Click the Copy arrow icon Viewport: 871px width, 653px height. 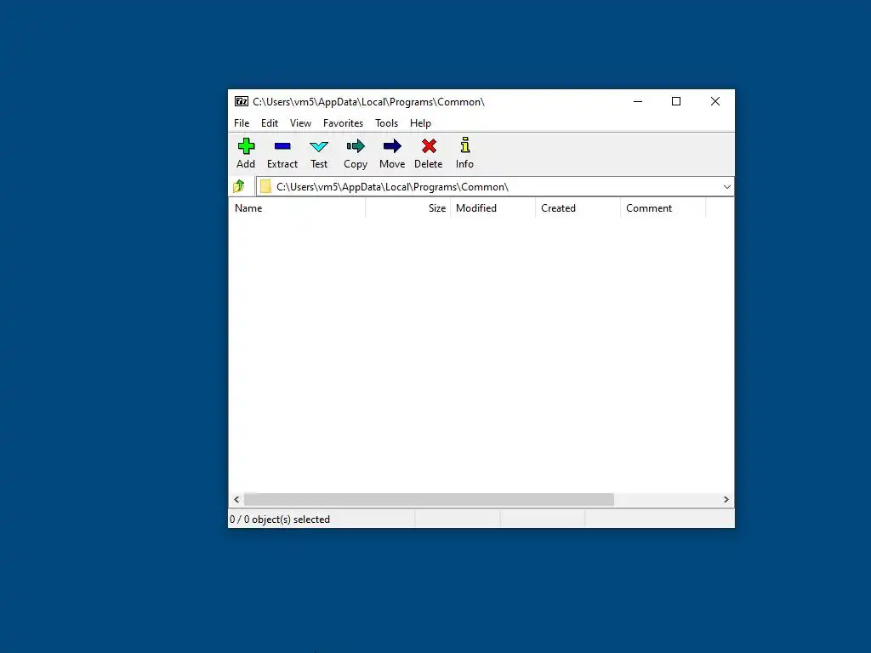tap(356, 146)
